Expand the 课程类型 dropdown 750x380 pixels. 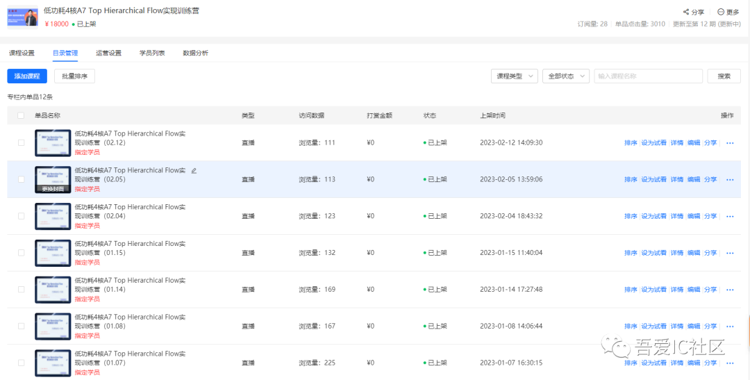click(x=514, y=76)
